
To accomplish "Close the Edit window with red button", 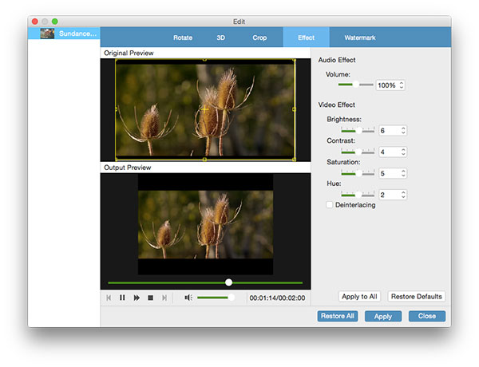I will (35, 22).
